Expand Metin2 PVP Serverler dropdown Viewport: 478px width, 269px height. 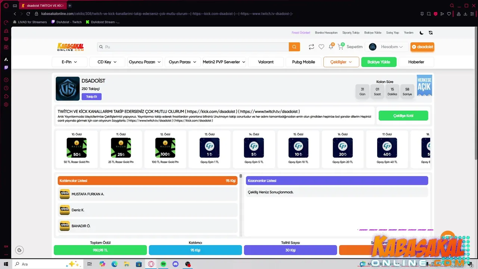(224, 62)
